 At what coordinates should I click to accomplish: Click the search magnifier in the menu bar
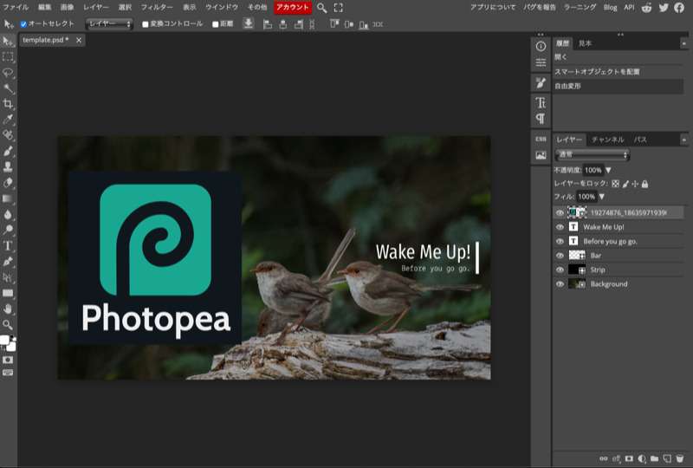[321, 7]
